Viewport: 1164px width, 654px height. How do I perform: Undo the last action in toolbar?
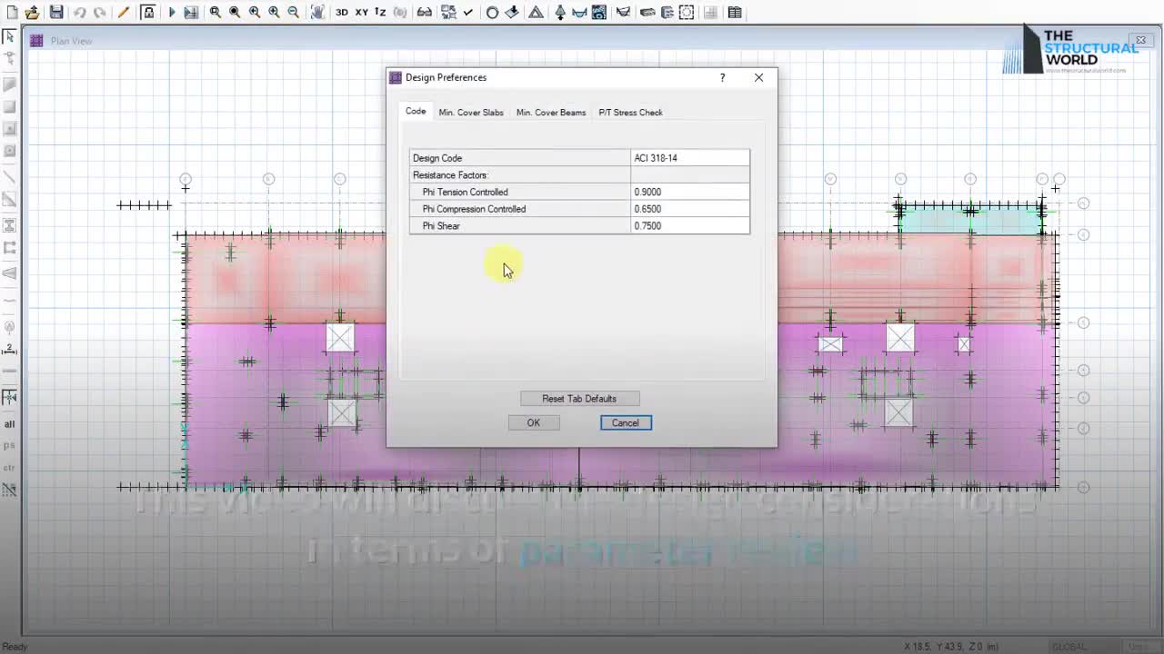pyautogui.click(x=79, y=13)
